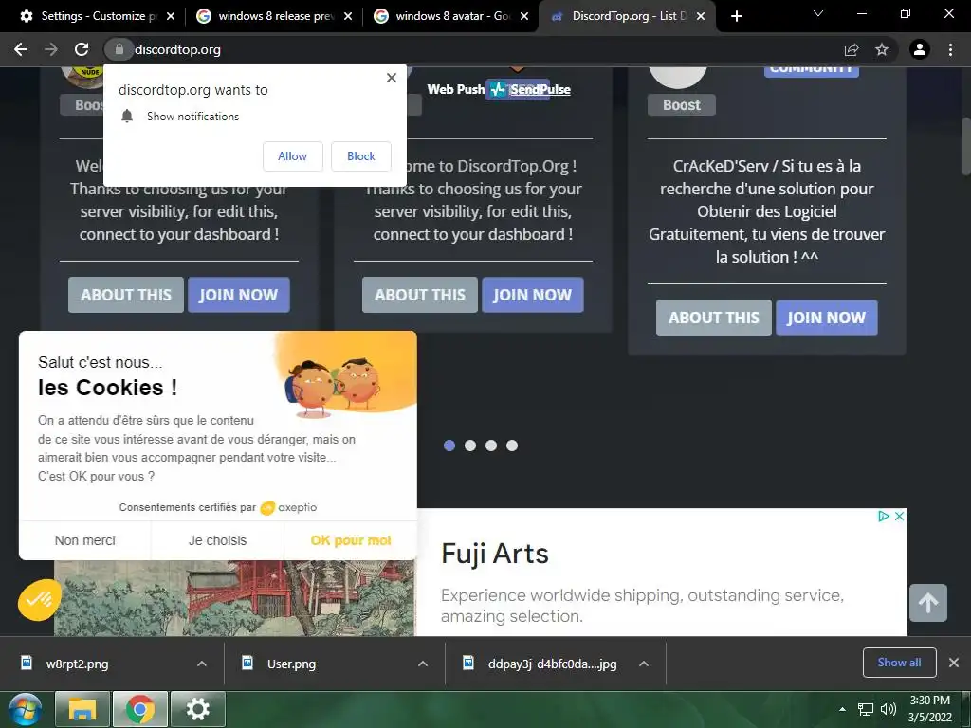This screenshot has height=728, width=971.
Task: Click the share page icon in address bar
Action: tap(852, 49)
